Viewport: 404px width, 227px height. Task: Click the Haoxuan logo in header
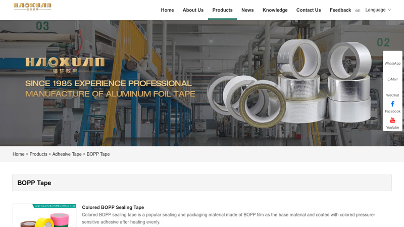click(32, 7)
